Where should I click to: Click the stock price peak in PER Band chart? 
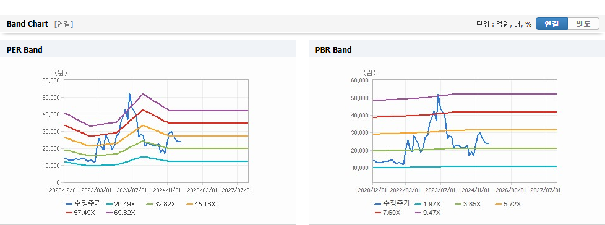pyautogui.click(x=129, y=94)
